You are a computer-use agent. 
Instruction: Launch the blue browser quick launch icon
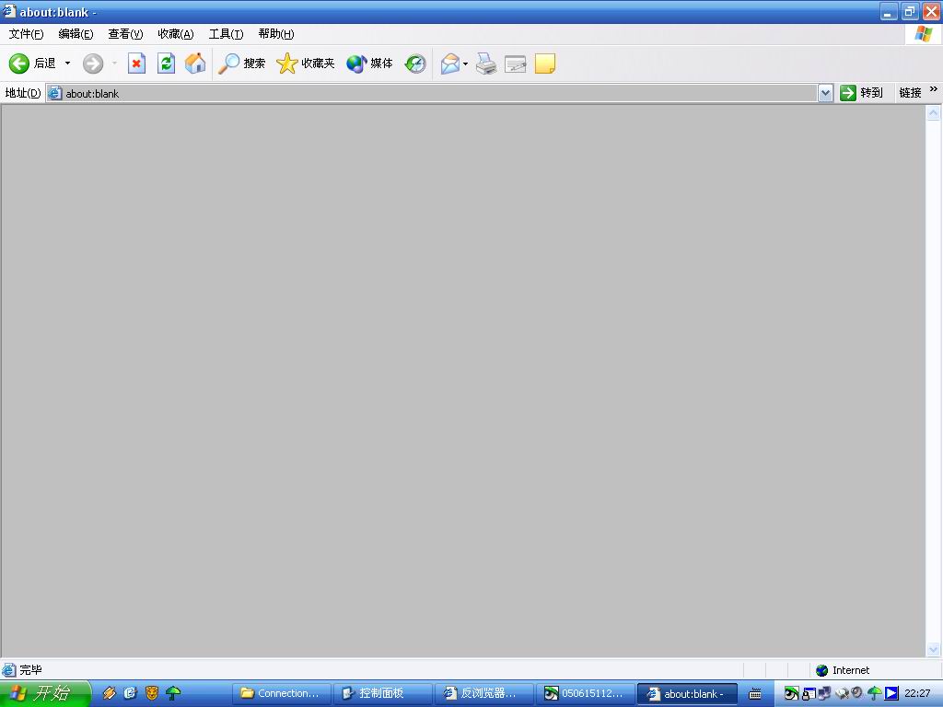[x=131, y=693]
